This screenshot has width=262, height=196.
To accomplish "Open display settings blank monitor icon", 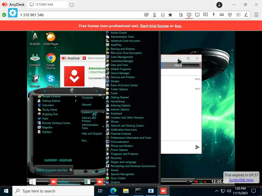I will pyautogui.click(x=197, y=15).
